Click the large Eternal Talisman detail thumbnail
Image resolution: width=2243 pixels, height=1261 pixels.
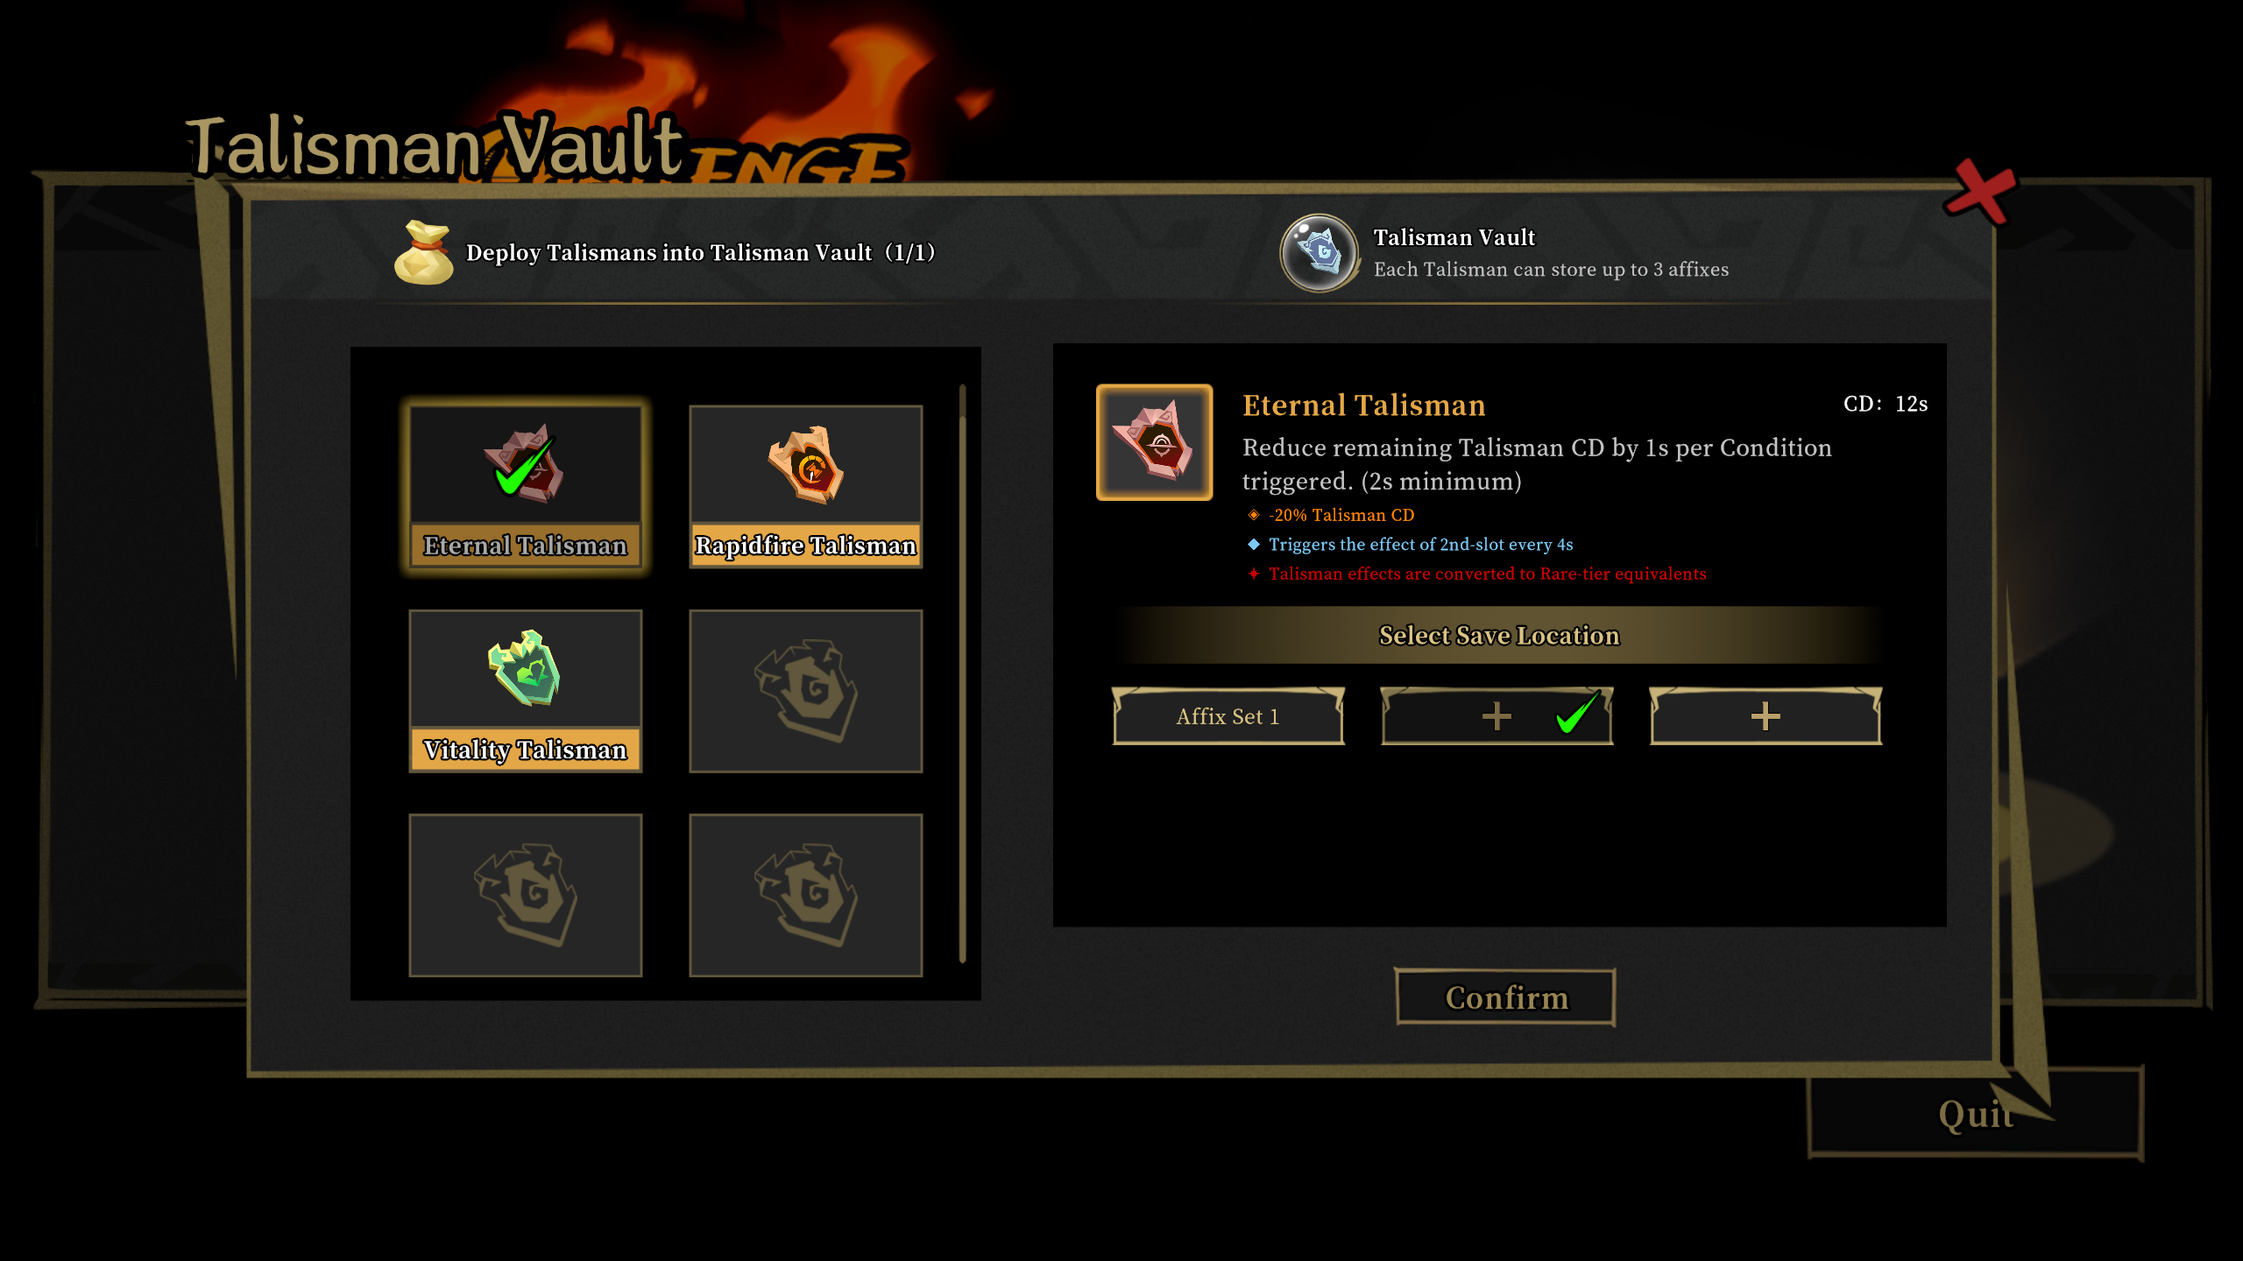[1155, 442]
